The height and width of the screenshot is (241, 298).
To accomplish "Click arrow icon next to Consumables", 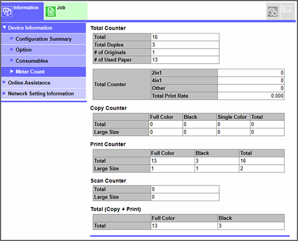I will pyautogui.click(x=12, y=60).
